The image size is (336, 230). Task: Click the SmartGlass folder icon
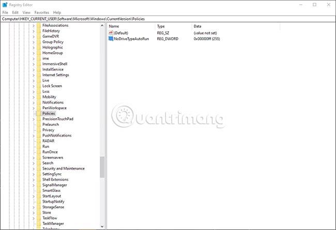pos(39,190)
